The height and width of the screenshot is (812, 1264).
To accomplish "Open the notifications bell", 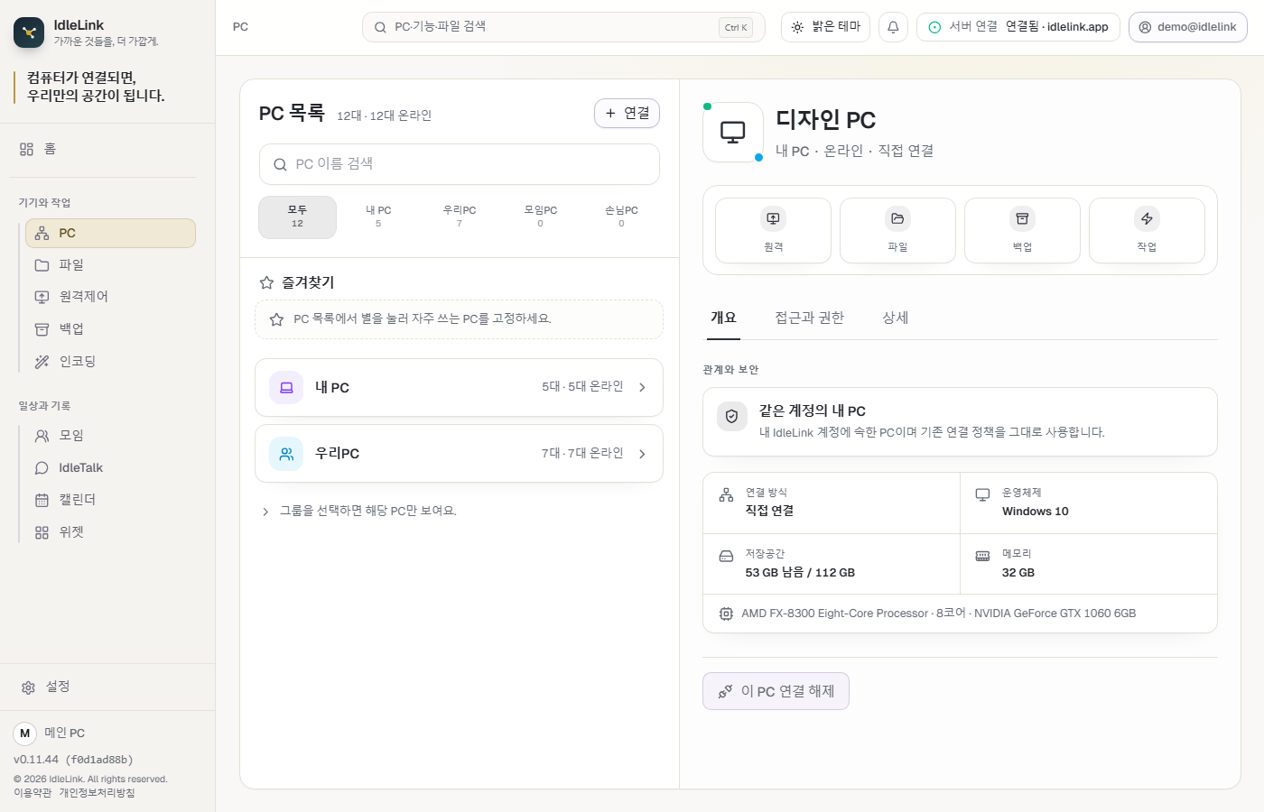I will point(893,27).
